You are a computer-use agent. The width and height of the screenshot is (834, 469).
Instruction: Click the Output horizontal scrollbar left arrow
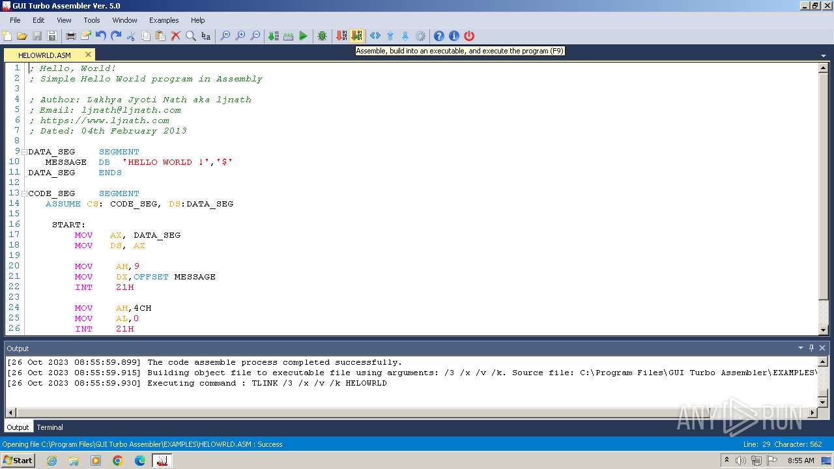10,412
